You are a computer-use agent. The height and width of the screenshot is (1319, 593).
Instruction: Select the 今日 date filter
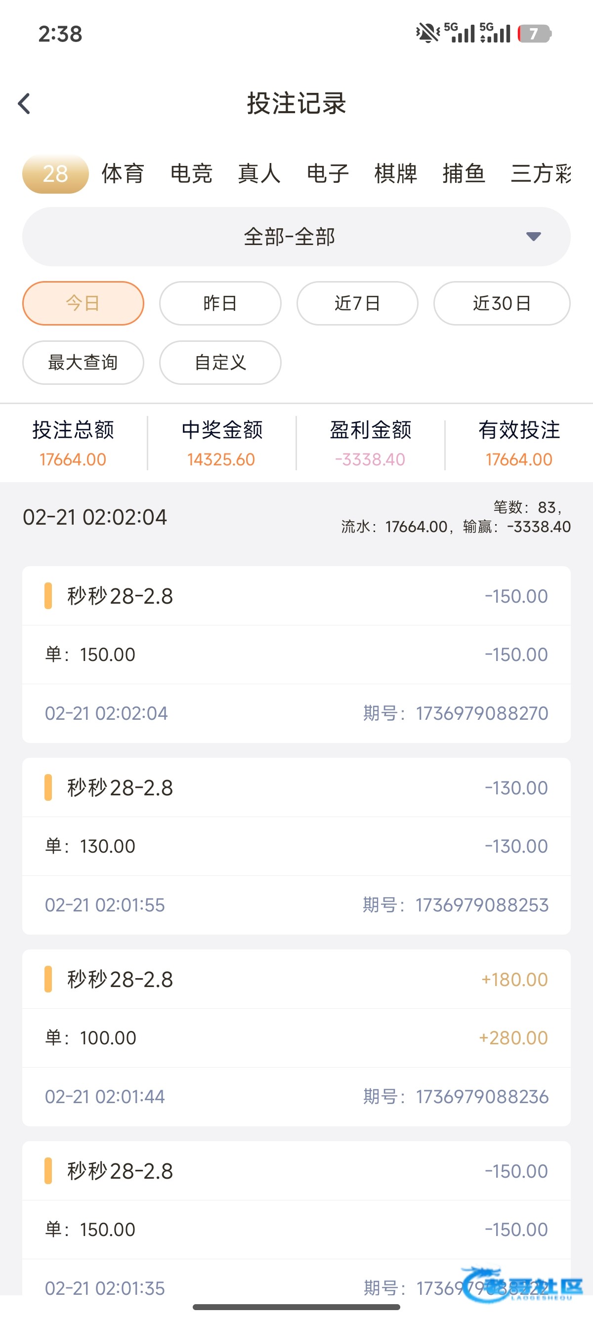[x=83, y=303]
